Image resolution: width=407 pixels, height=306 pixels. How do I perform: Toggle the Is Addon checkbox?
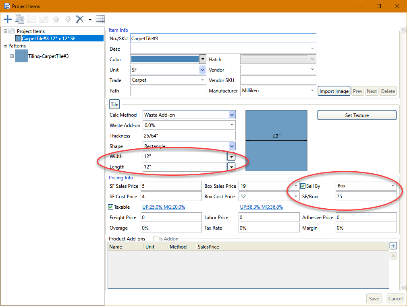tap(156, 238)
